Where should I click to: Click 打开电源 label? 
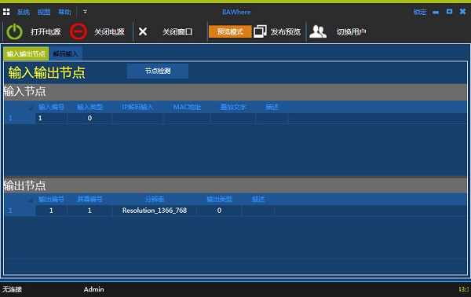coord(46,32)
